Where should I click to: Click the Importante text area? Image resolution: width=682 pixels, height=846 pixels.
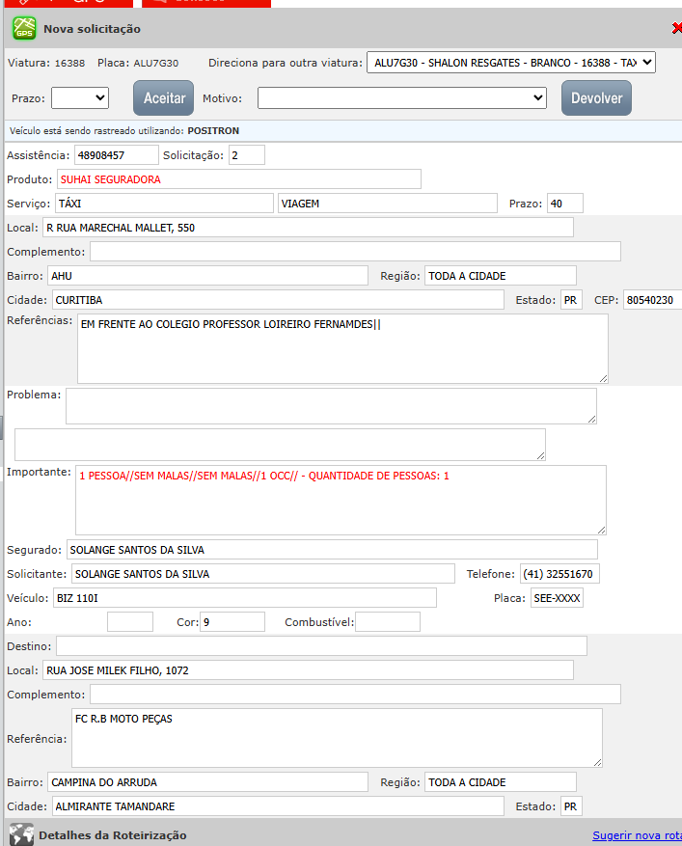pos(341,500)
